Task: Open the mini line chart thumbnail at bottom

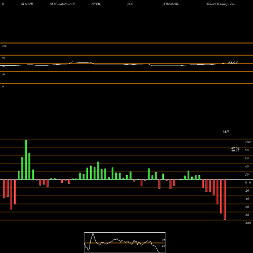Action: pyautogui.click(x=125, y=242)
